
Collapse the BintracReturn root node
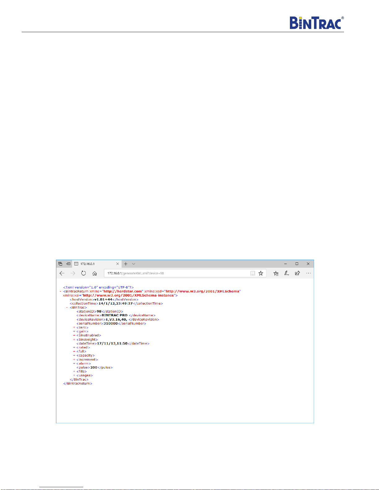coord(60,292)
